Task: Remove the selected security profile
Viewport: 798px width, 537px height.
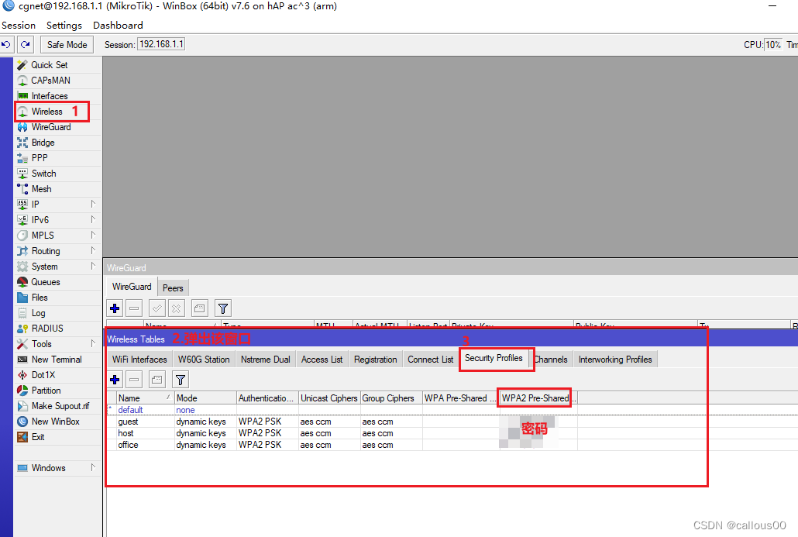Action: point(134,379)
